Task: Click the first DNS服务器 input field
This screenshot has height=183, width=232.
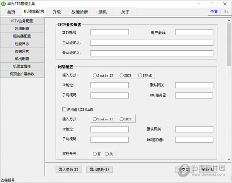Action: [x=194, y=95]
